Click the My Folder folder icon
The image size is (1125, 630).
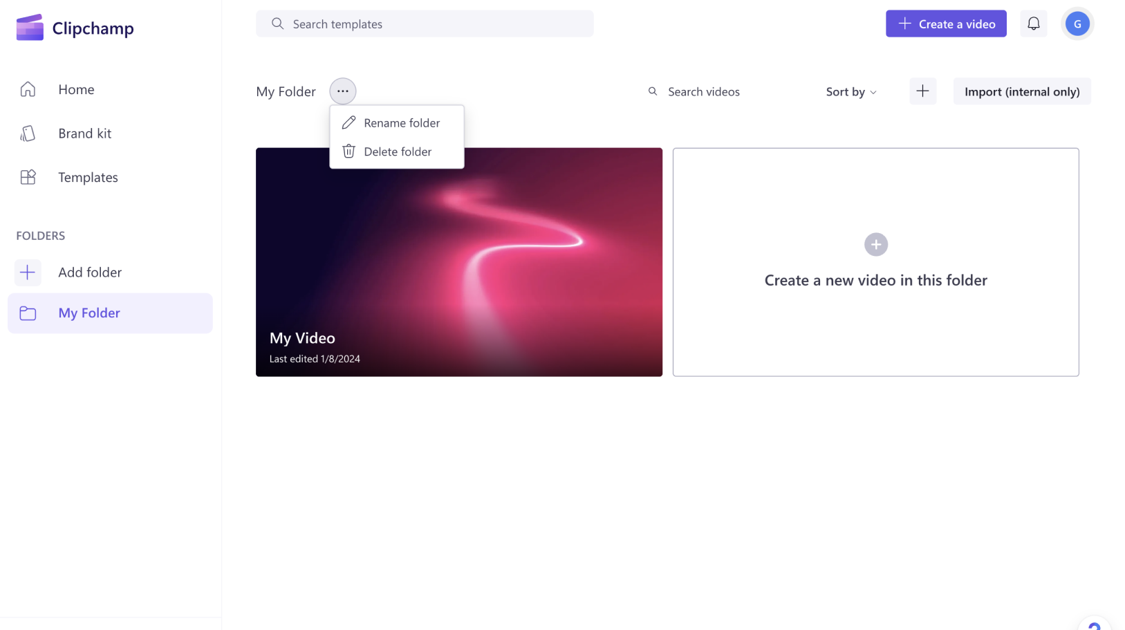[x=28, y=313]
